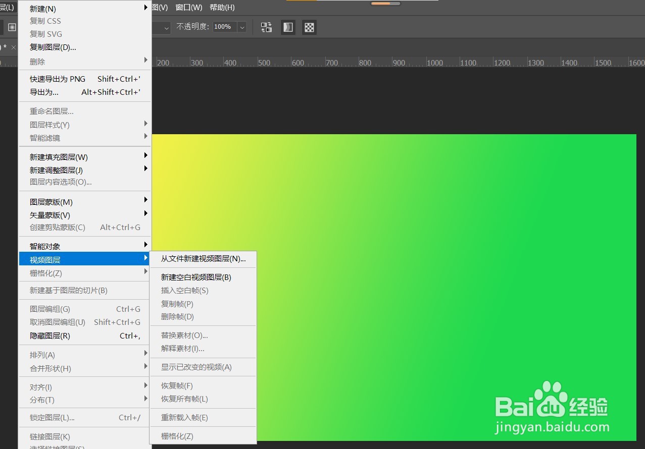
Task: Choose 新建空白视频图层(B)
Action: 203,277
